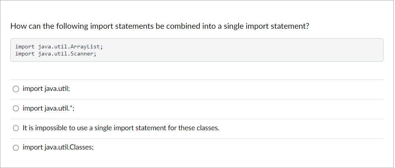Select the "import java.util;" radio button
Viewport: 395px width, 168px height.
point(16,89)
